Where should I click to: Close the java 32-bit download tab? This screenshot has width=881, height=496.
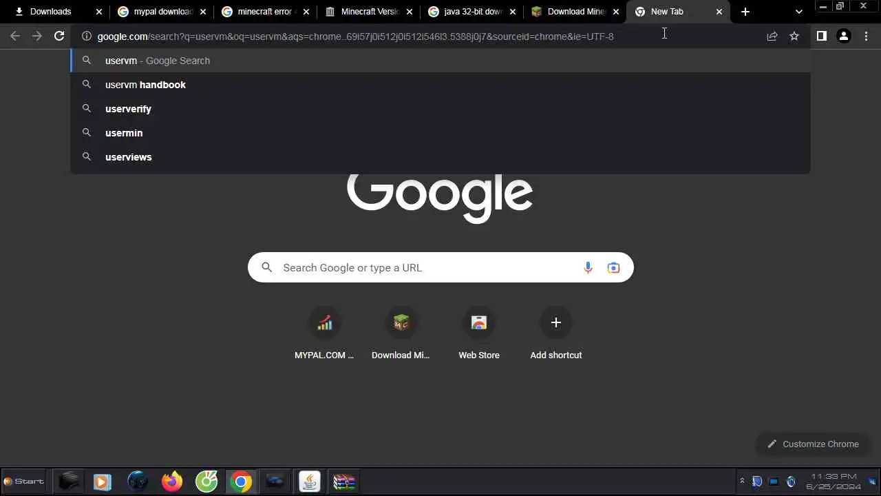(x=512, y=12)
